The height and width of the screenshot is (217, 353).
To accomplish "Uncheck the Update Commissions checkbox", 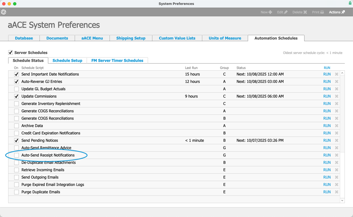I will click(x=17, y=96).
